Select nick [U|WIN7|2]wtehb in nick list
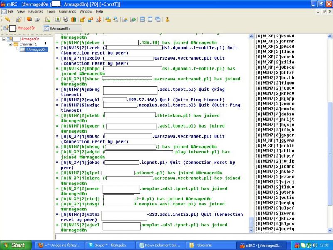 point(275,192)
